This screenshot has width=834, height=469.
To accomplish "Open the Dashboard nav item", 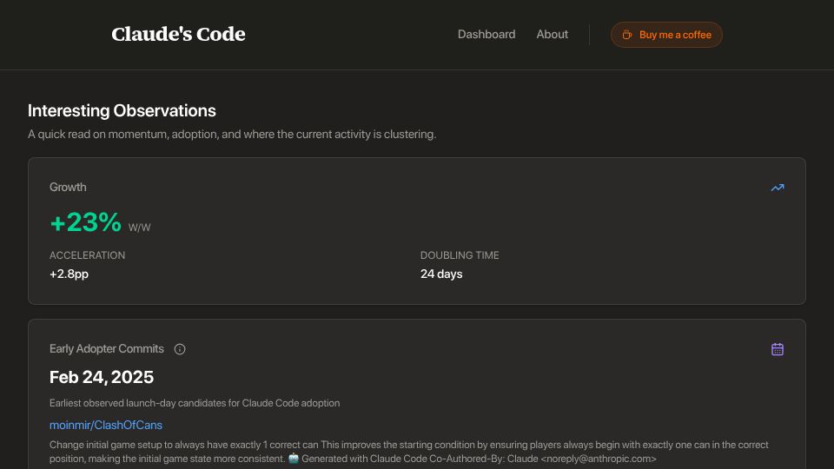I will tap(486, 34).
